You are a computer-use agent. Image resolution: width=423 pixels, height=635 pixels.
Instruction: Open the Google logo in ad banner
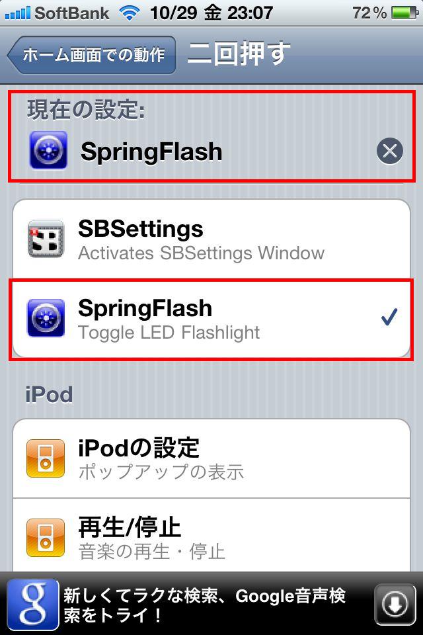point(33,605)
